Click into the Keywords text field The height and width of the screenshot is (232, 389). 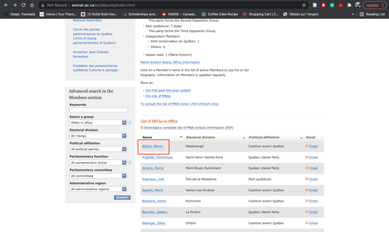tap(99, 110)
